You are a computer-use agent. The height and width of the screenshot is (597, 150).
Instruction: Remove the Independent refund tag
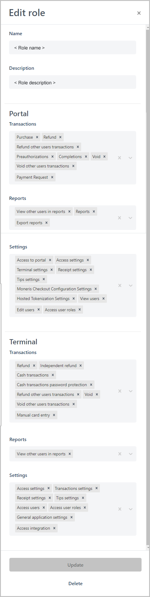click(x=81, y=366)
